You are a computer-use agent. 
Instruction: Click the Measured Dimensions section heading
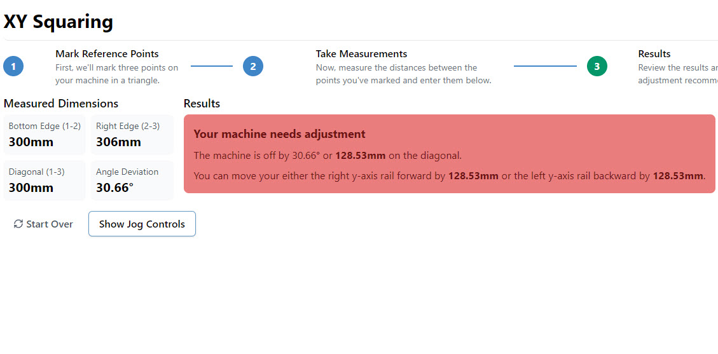tap(61, 104)
